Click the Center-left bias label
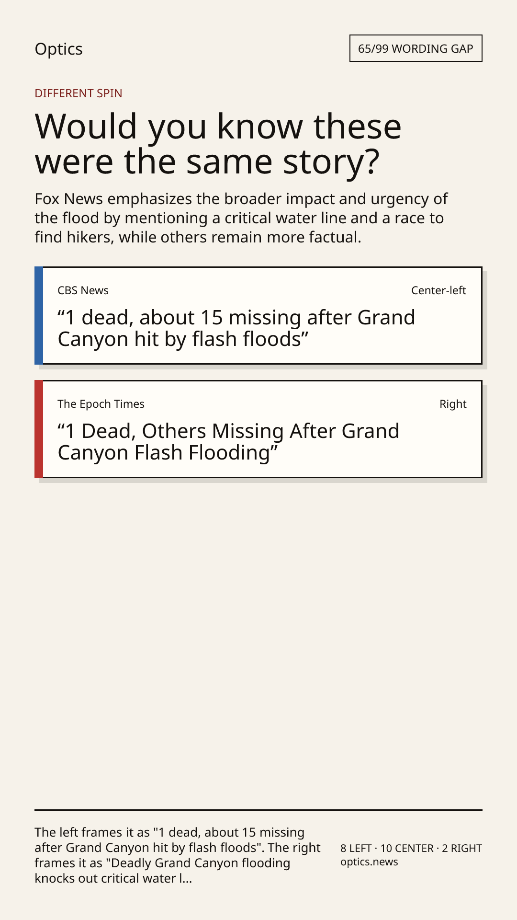The height and width of the screenshot is (920, 517). click(438, 290)
